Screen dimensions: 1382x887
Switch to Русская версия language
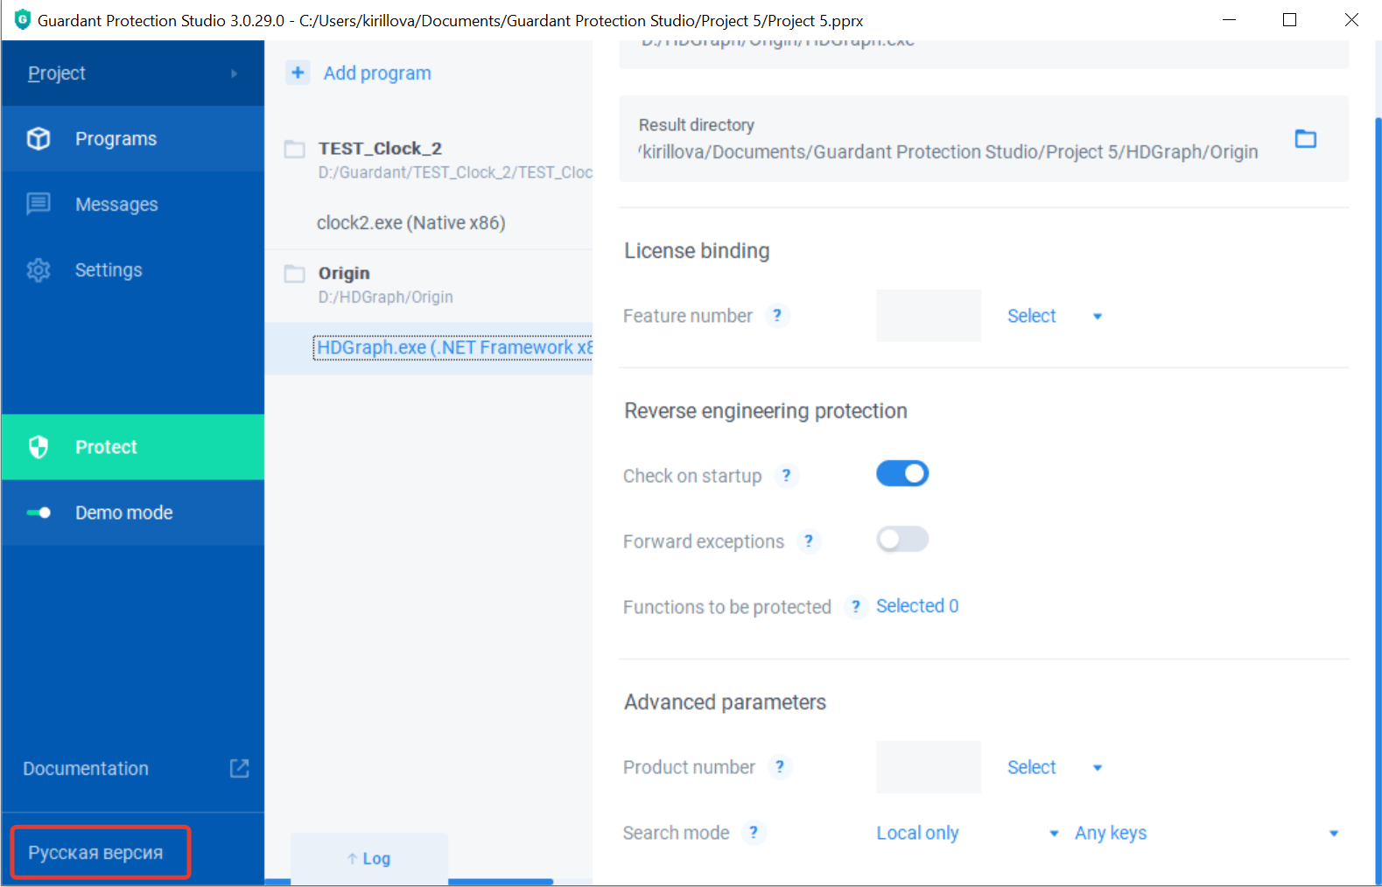point(96,852)
